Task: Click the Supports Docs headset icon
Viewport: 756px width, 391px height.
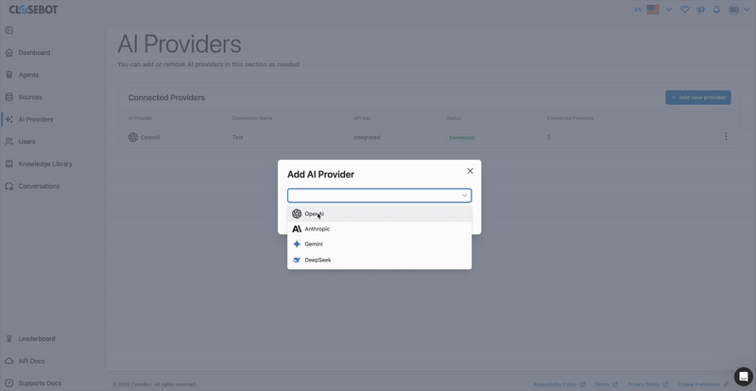Action: point(9,383)
